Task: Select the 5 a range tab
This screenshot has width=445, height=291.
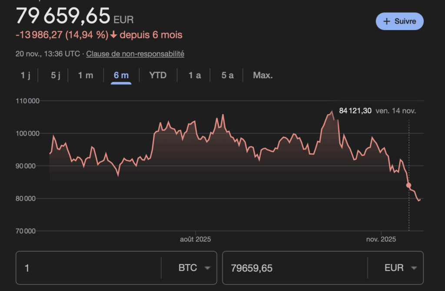Action: 227,75
